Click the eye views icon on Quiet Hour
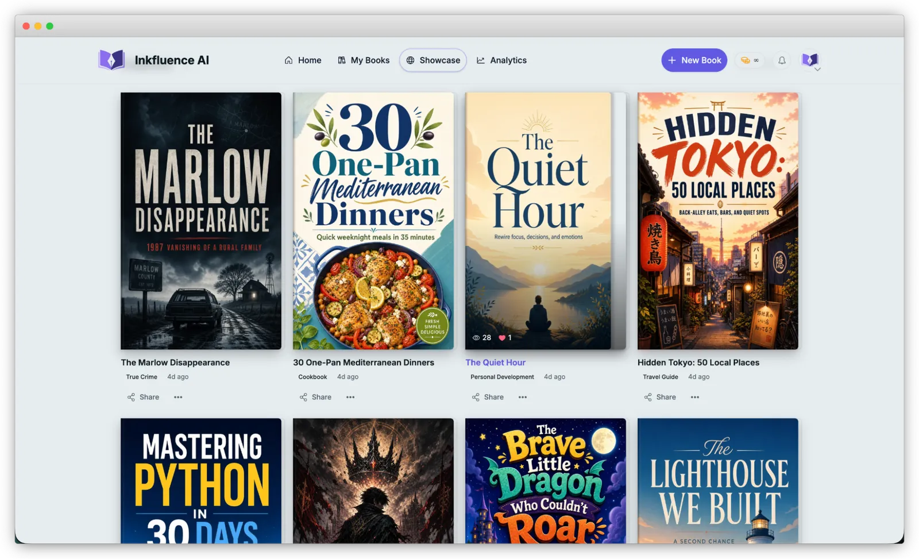The width and height of the screenshot is (919, 559). click(476, 338)
